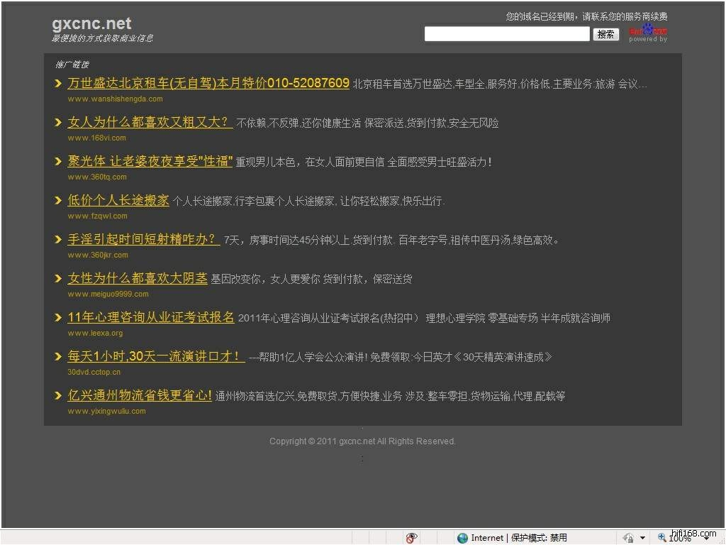Click the zoom magnifier icon
Image resolution: width=726 pixels, height=545 pixels.
tap(661, 538)
